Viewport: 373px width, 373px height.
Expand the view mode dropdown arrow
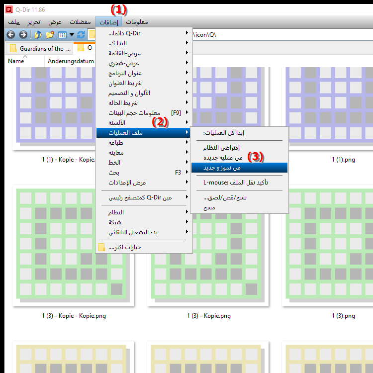click(72, 35)
